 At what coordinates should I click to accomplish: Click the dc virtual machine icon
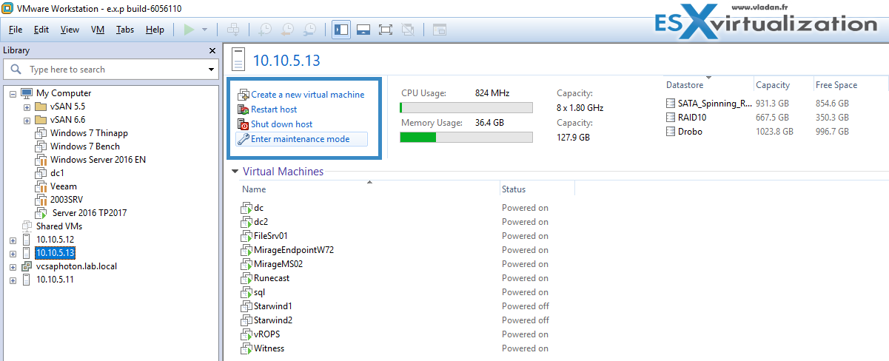[x=246, y=208]
